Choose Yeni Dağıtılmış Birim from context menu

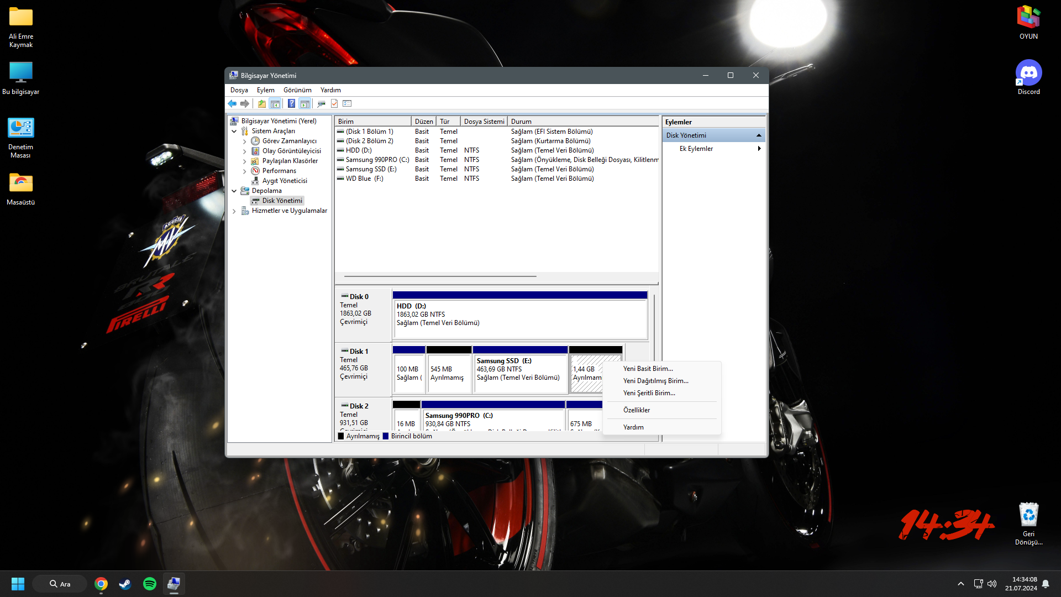click(x=662, y=381)
